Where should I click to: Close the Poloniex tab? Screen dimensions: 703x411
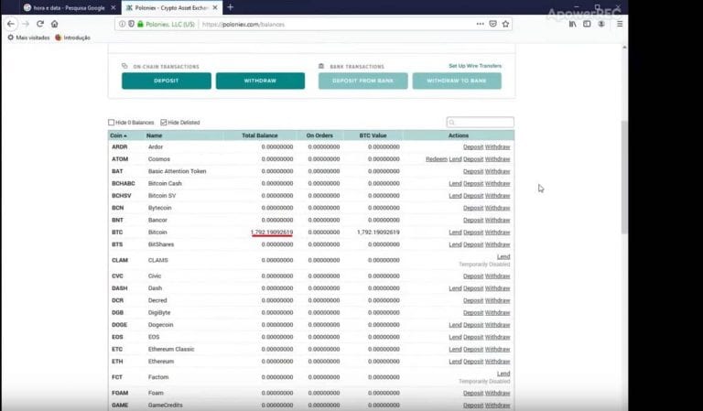pyautogui.click(x=215, y=7)
